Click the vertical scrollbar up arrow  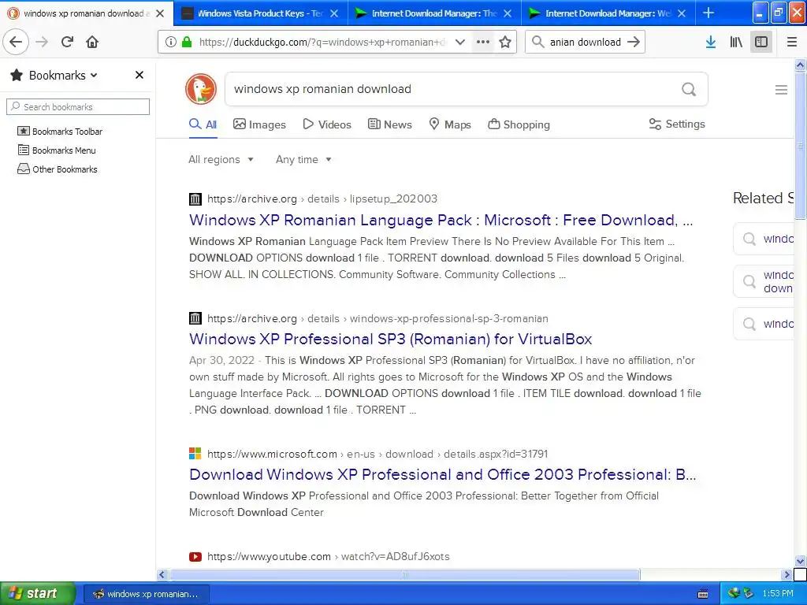[x=800, y=65]
